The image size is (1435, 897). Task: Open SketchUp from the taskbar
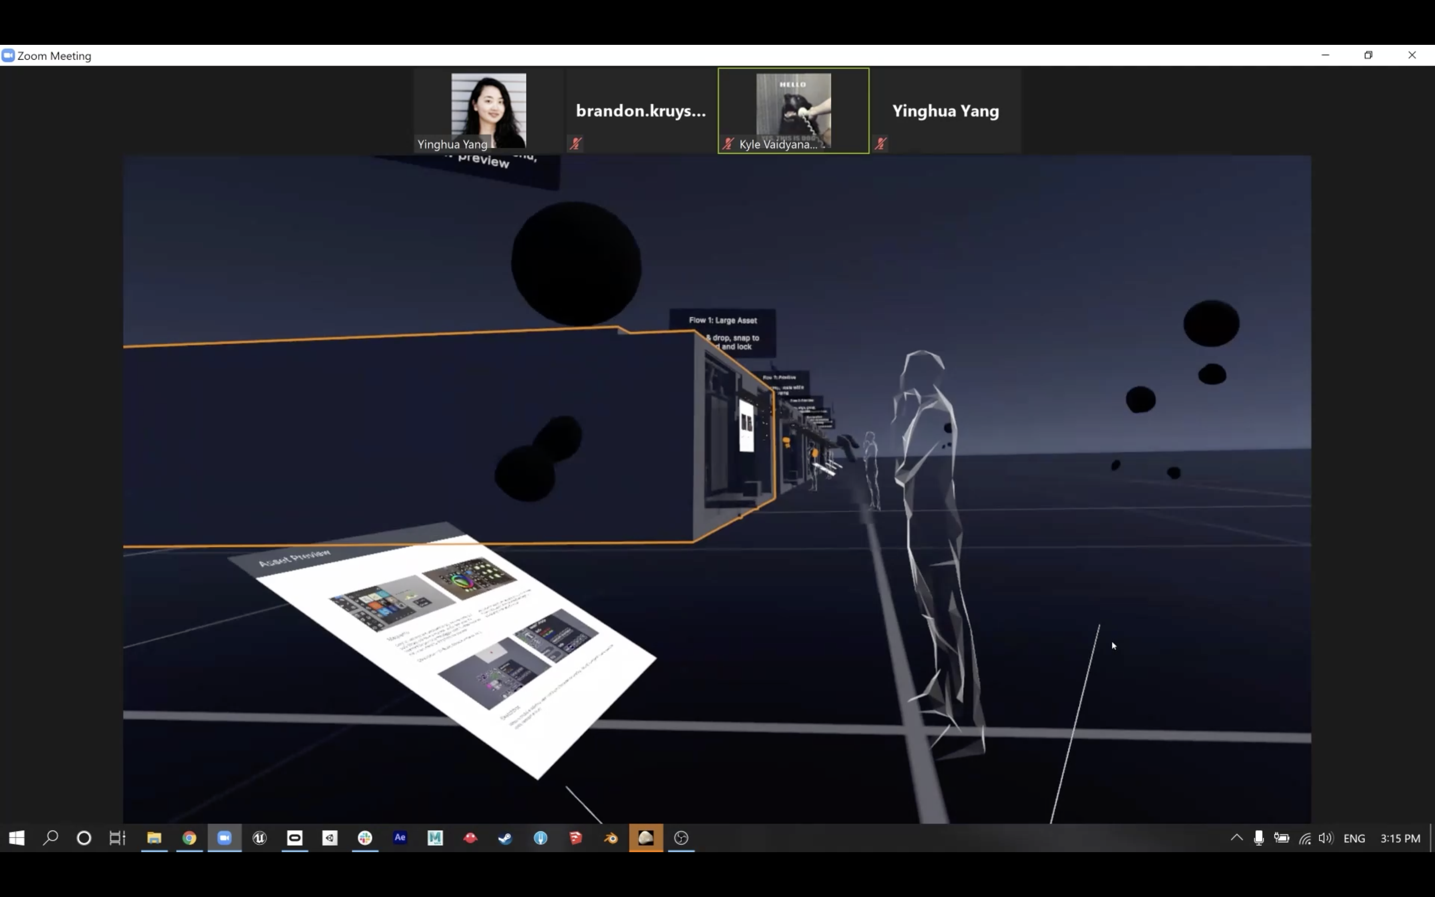pyautogui.click(x=576, y=838)
